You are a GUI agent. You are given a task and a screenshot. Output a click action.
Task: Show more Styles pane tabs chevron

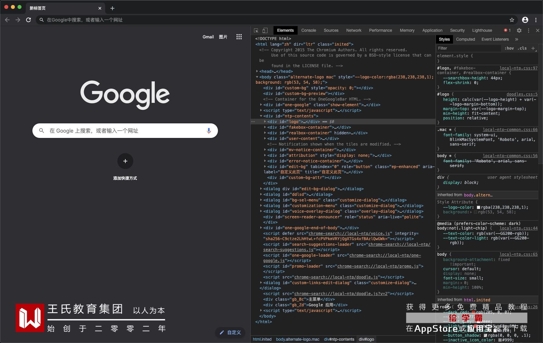[517, 39]
